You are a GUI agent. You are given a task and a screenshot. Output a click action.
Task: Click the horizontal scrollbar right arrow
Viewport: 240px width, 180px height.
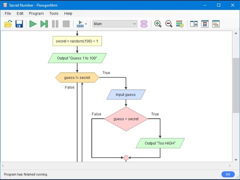click(x=230, y=165)
